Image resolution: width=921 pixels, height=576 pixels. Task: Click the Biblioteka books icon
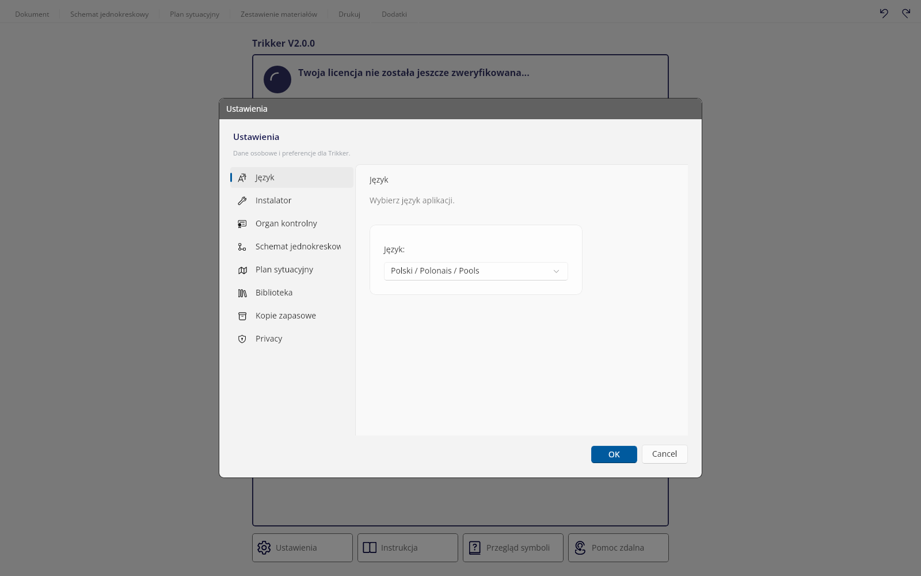(x=242, y=293)
